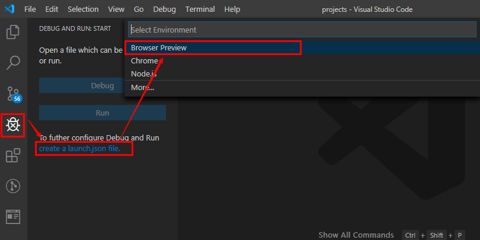Choose Chrome environment option
This screenshot has width=480, height=240.
[302, 61]
